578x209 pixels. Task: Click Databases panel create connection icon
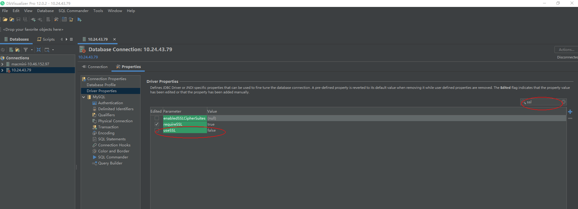click(11, 50)
